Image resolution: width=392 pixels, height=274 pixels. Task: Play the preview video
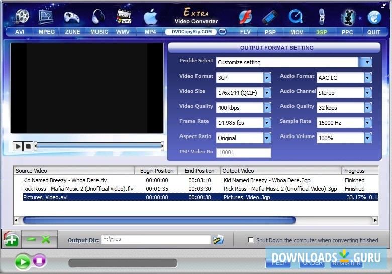click(18, 146)
